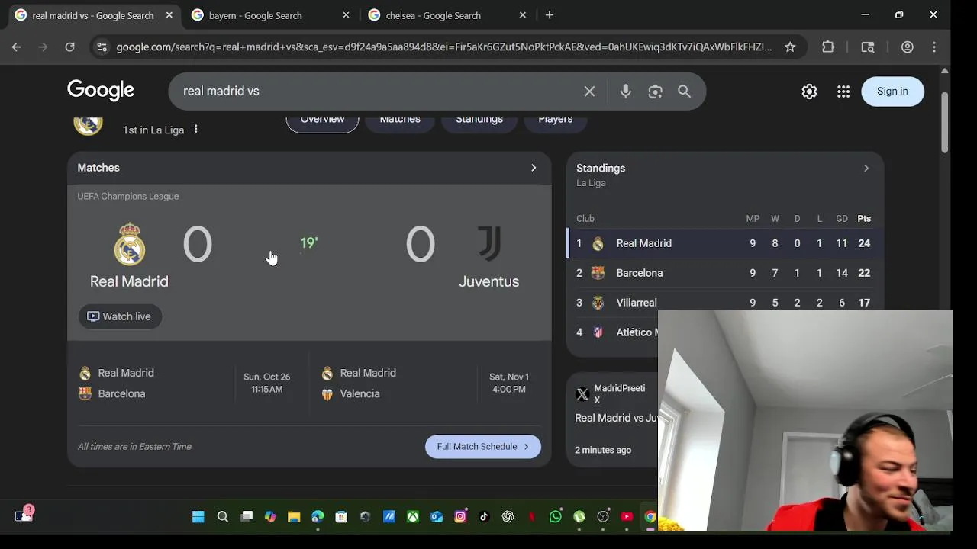Bookmark this page with the star icon
977x549 pixels.
(x=790, y=47)
